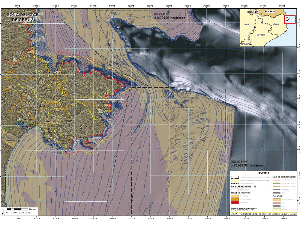This screenshot has width=300, height=225.
Task: Click the dark orange urban nucleus swatch
Action: [x=235, y=199]
